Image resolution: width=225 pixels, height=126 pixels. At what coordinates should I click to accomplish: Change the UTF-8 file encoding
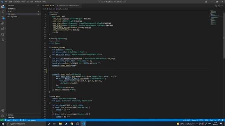click(201, 120)
